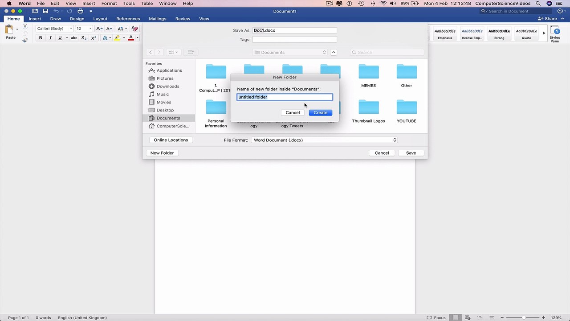
Task: Open the Insert ribbon tab
Action: coord(35,19)
